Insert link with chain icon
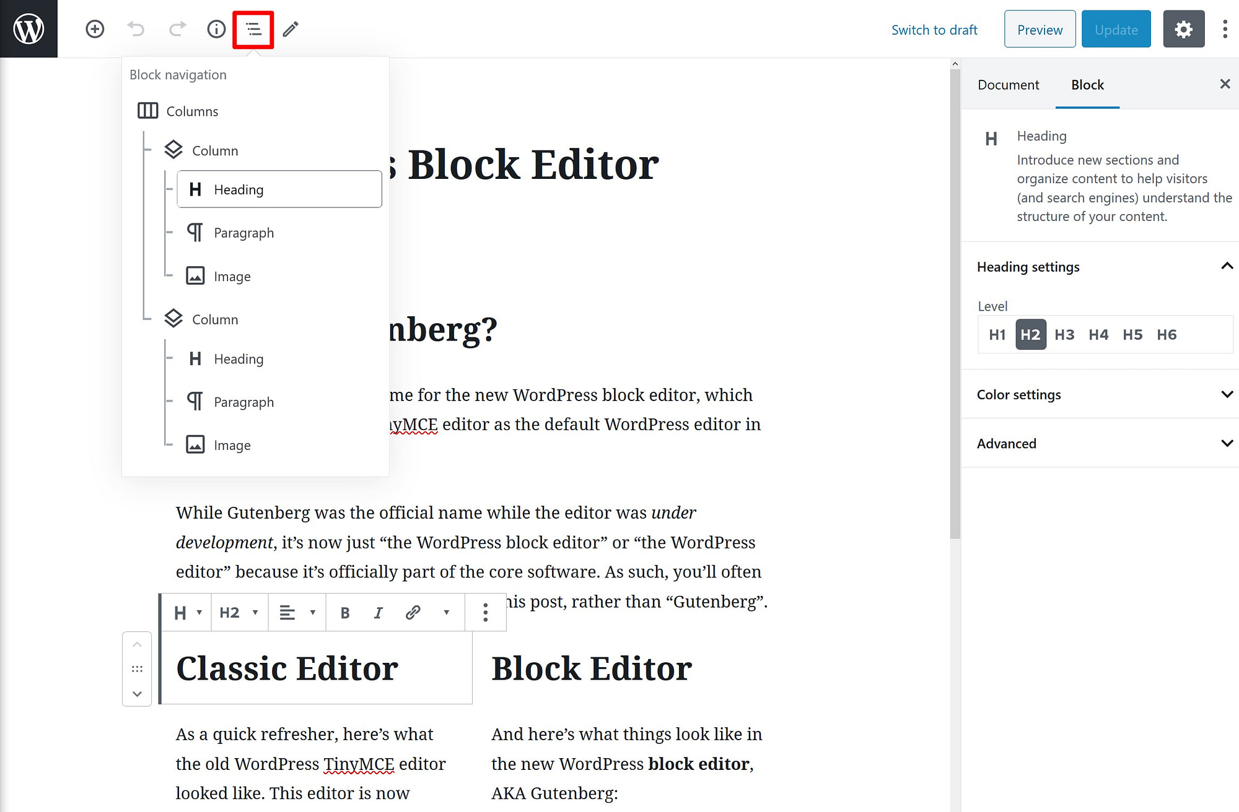1239x812 pixels. pos(413,613)
